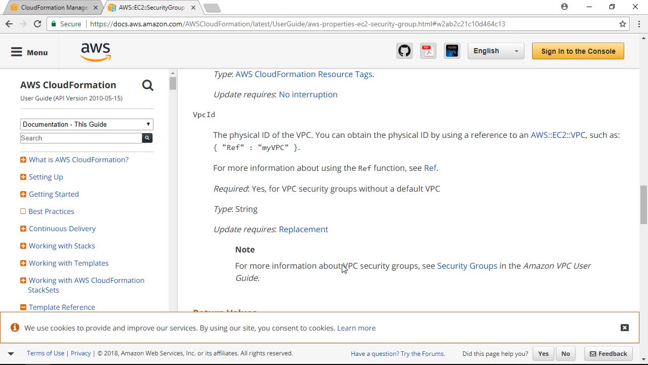Focus the sidebar Search input field
This screenshot has height=365, width=648.
81,138
